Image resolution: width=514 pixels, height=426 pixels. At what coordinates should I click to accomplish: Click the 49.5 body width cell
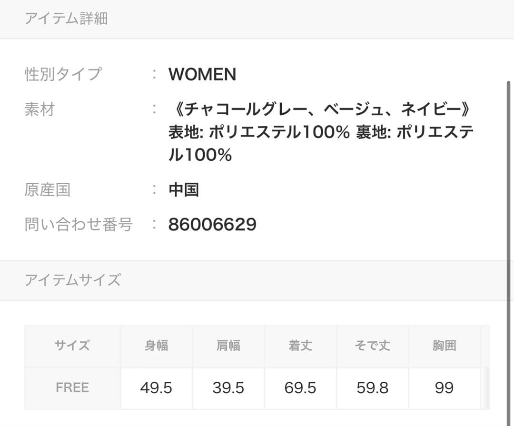[x=156, y=388]
